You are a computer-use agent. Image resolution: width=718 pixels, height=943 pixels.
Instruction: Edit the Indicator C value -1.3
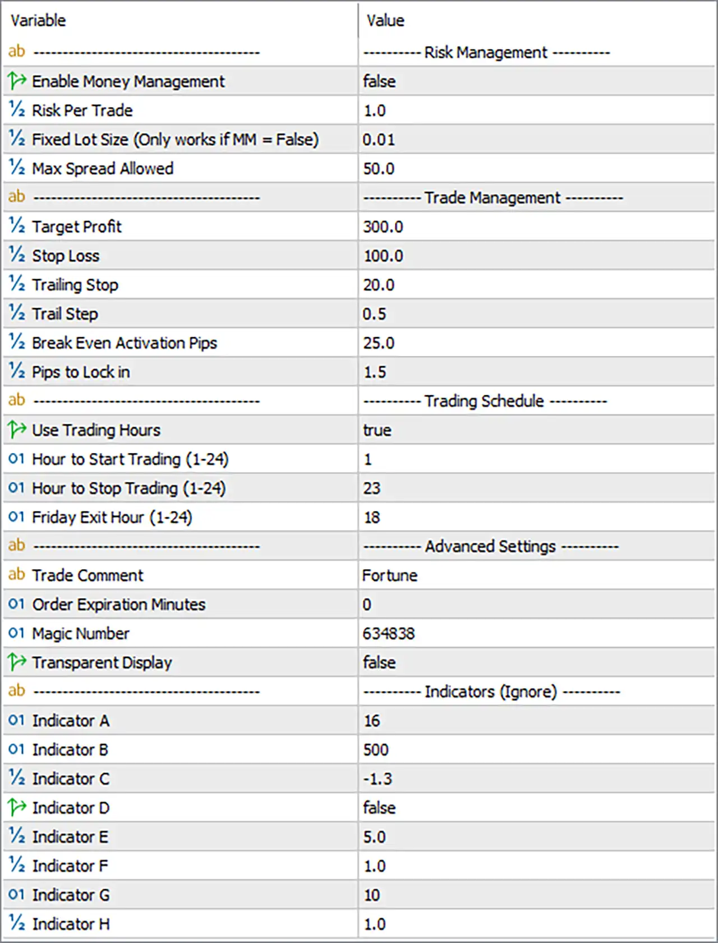click(x=377, y=779)
